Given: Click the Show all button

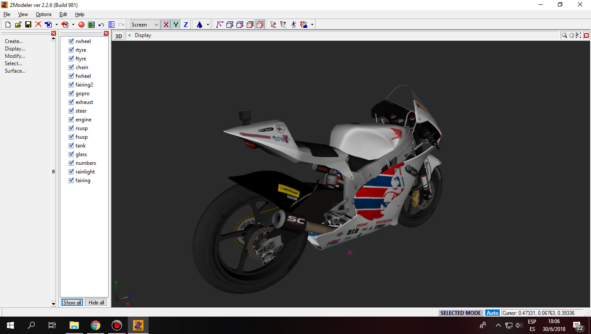Looking at the screenshot, I should (x=72, y=302).
